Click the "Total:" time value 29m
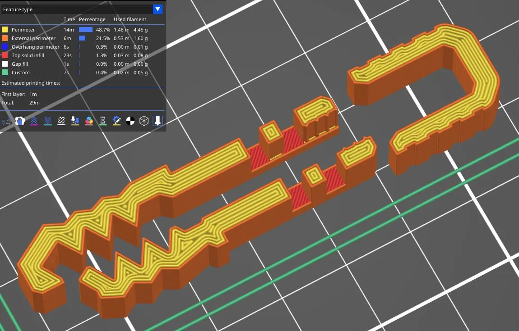The image size is (519, 331). click(34, 103)
